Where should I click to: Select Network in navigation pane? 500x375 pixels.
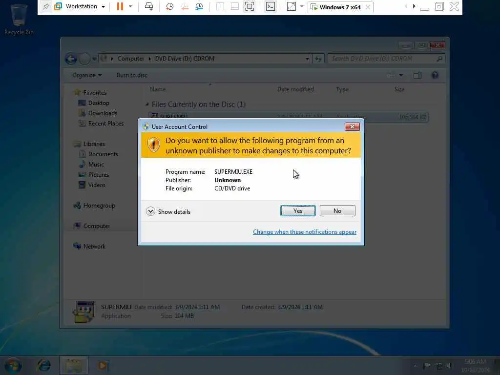click(94, 247)
